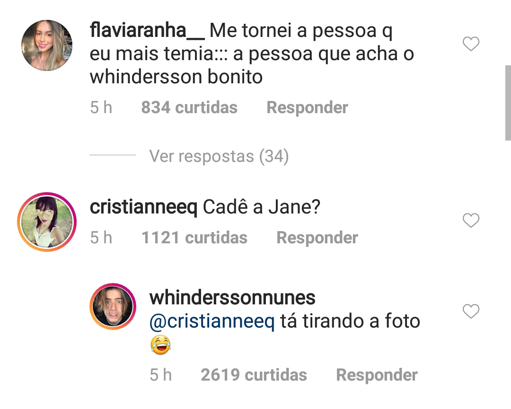Open flaviaranha__ username link

click(147, 31)
